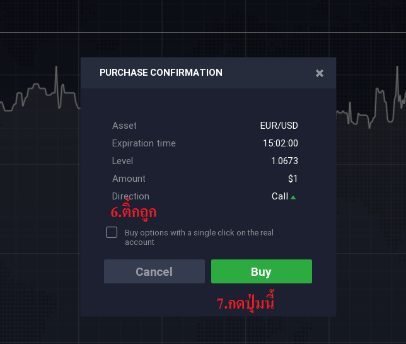Click the $1 amount value
The height and width of the screenshot is (344, 406).
coord(293,179)
